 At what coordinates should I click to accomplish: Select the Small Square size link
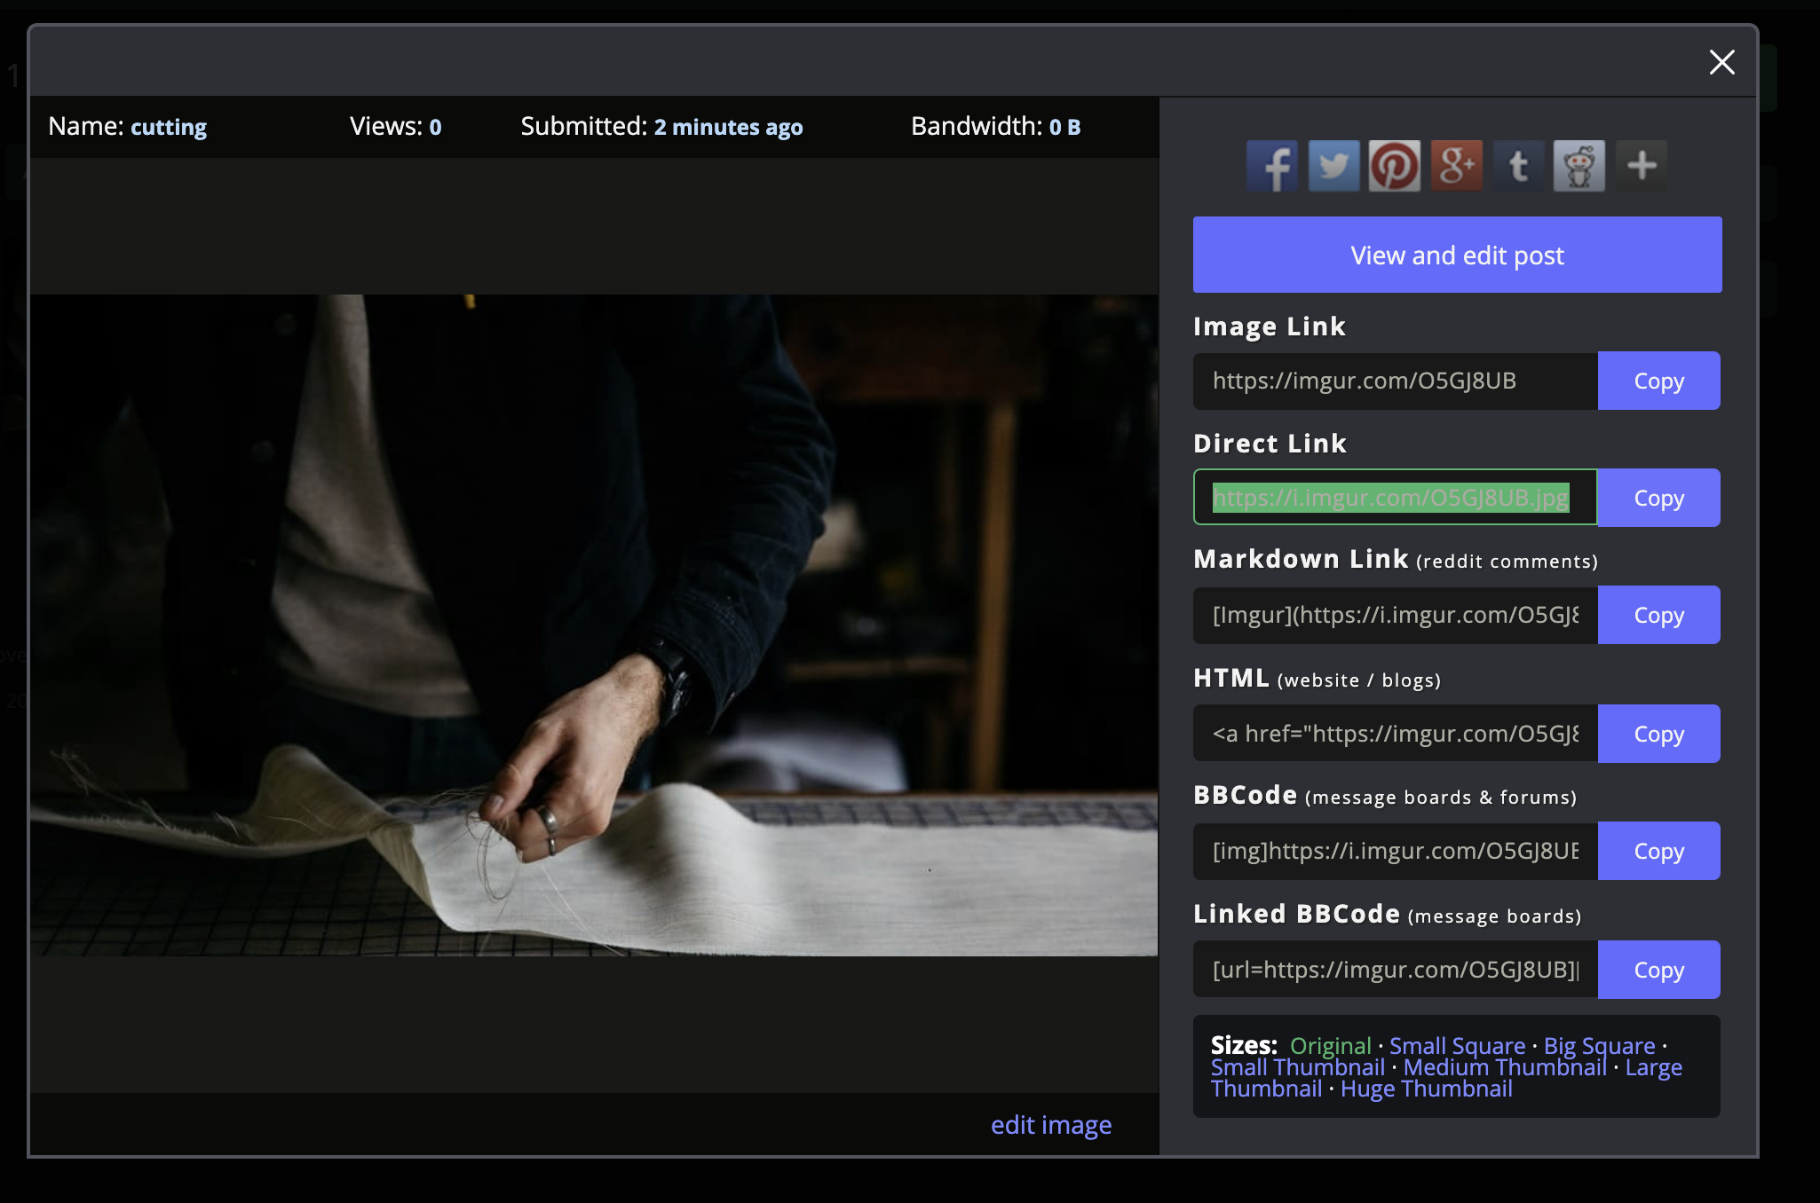tap(1457, 1046)
